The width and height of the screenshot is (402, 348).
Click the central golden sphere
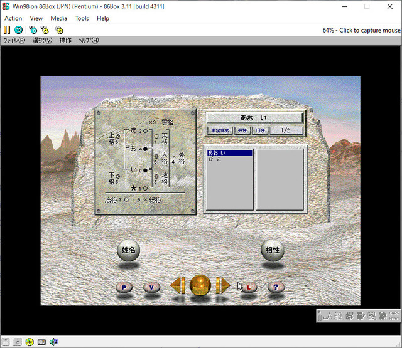click(x=200, y=285)
